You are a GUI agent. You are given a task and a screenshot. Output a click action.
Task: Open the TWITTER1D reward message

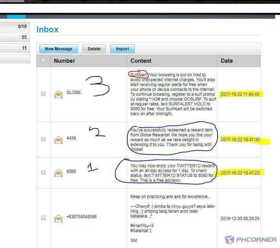[x=172, y=173]
